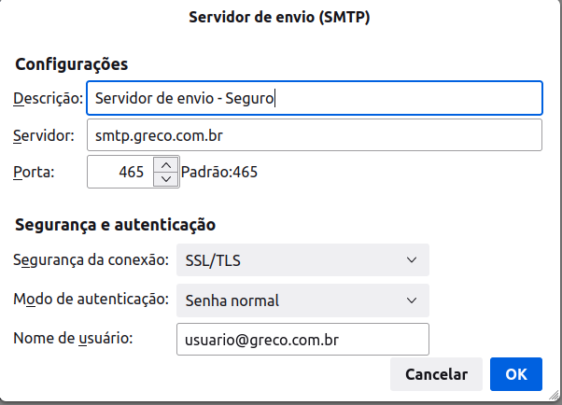Click the Descrição label
Image resolution: width=562 pixels, height=405 pixels.
point(48,98)
